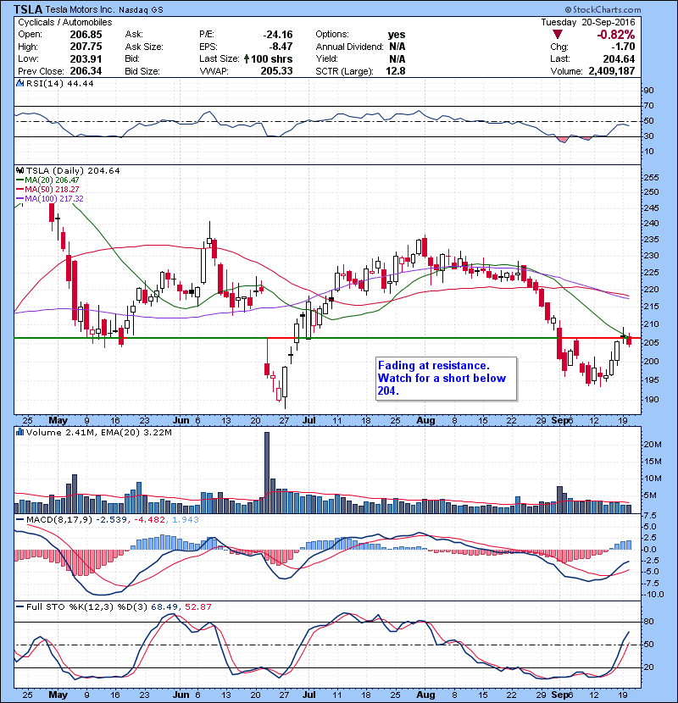Click the StockCharts.com watermark link
Screen dimensions: 678x703
click(607, 9)
